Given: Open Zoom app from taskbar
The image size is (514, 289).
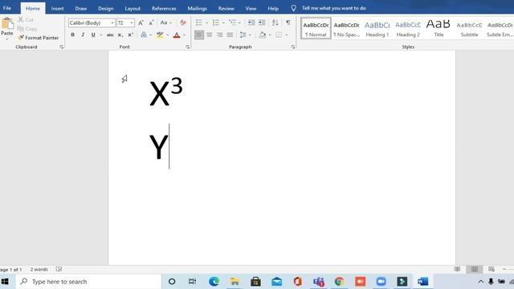Looking at the screenshot, I should (381, 282).
